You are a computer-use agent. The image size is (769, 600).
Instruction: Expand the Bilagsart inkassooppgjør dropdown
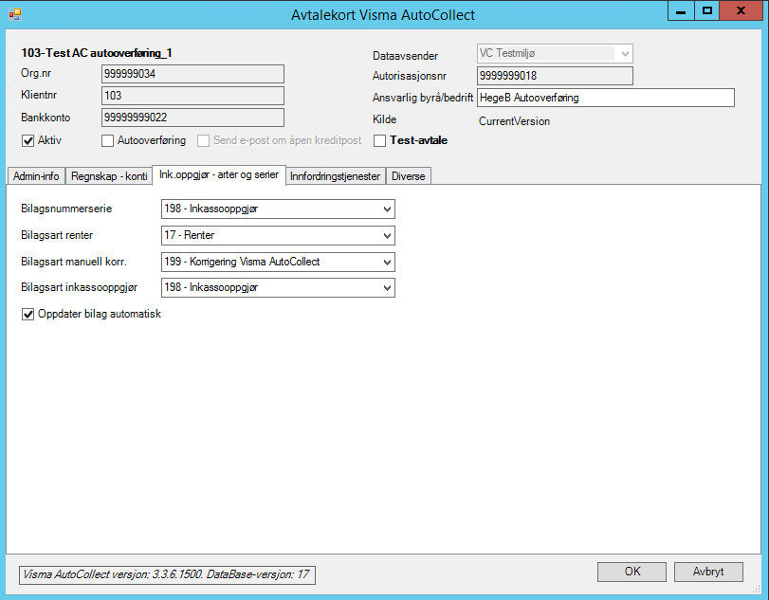(x=278, y=288)
